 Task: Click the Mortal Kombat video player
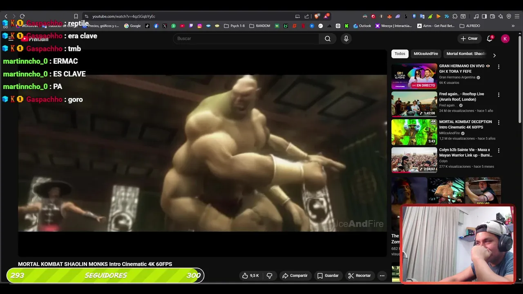202,153
